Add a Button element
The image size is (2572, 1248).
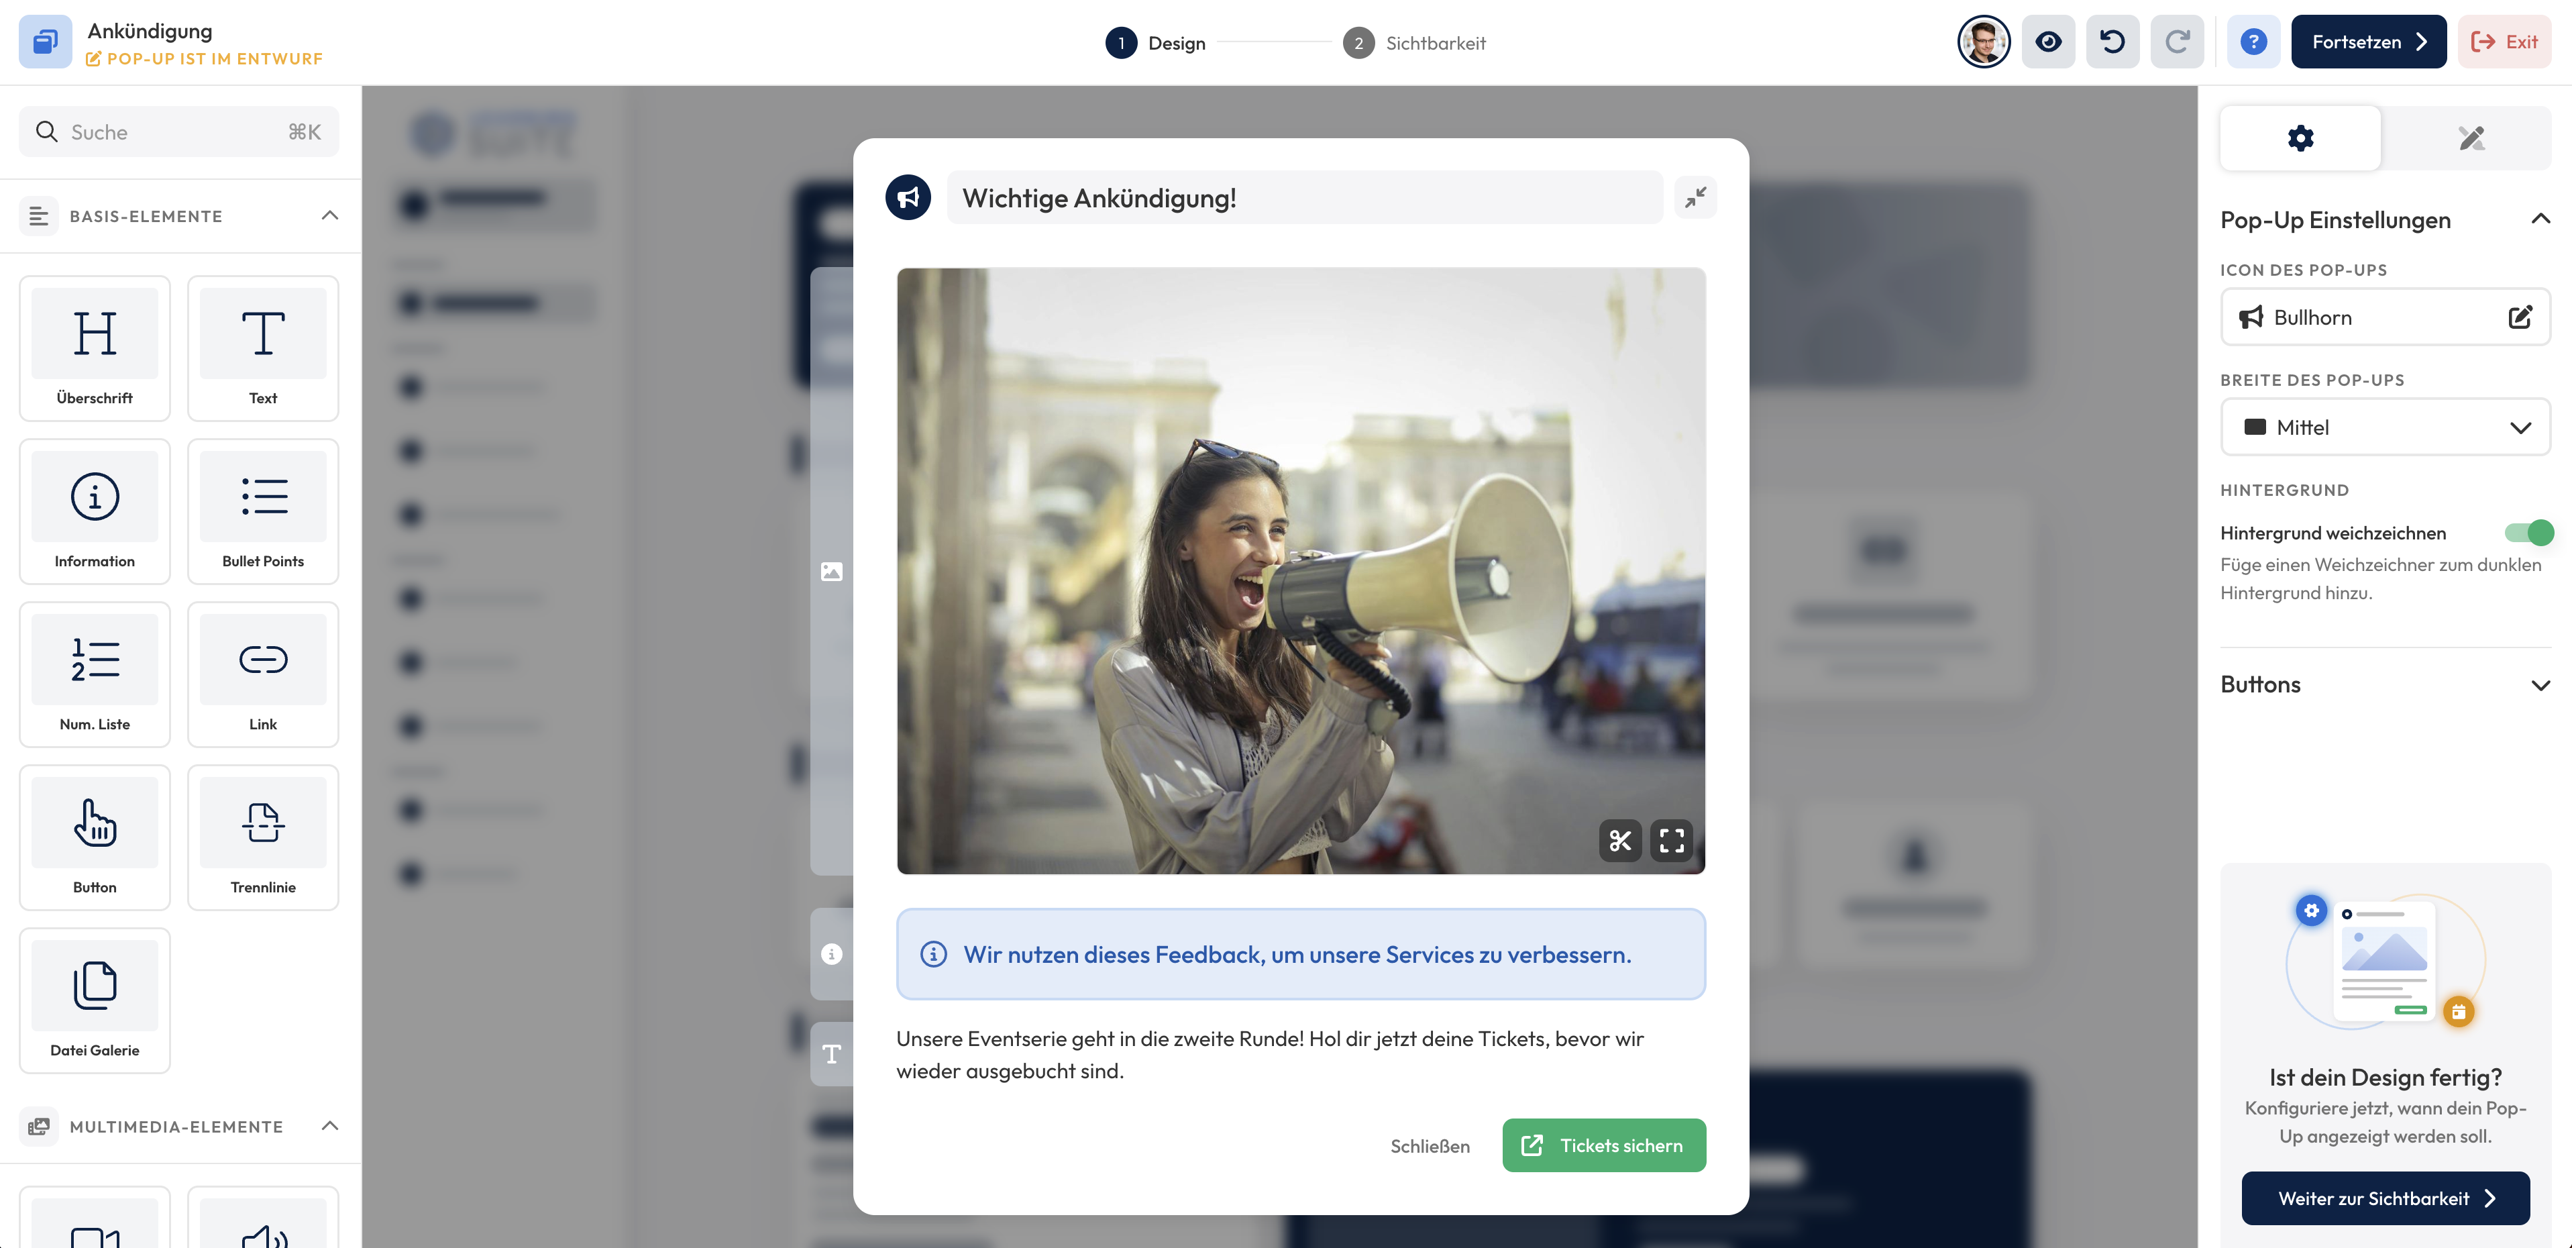(95, 837)
